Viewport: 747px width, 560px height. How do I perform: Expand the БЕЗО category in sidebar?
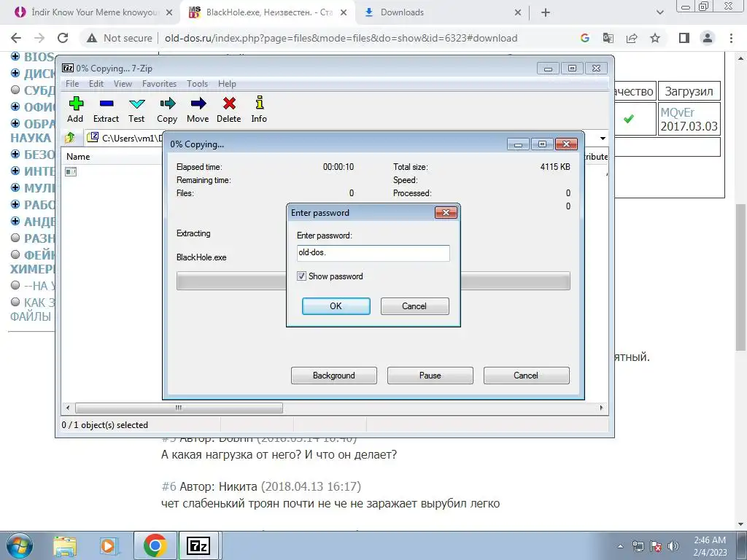(x=15, y=154)
